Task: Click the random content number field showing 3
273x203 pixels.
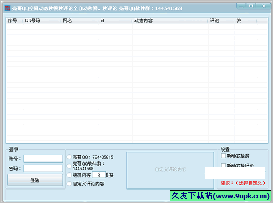Action: point(99,174)
